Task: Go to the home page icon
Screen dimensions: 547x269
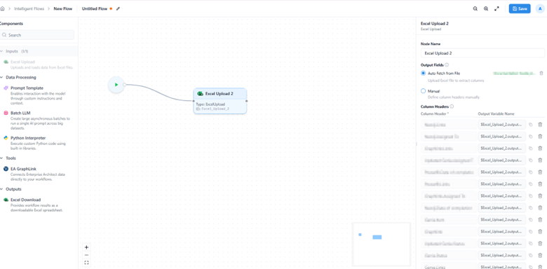Action: 2,8
